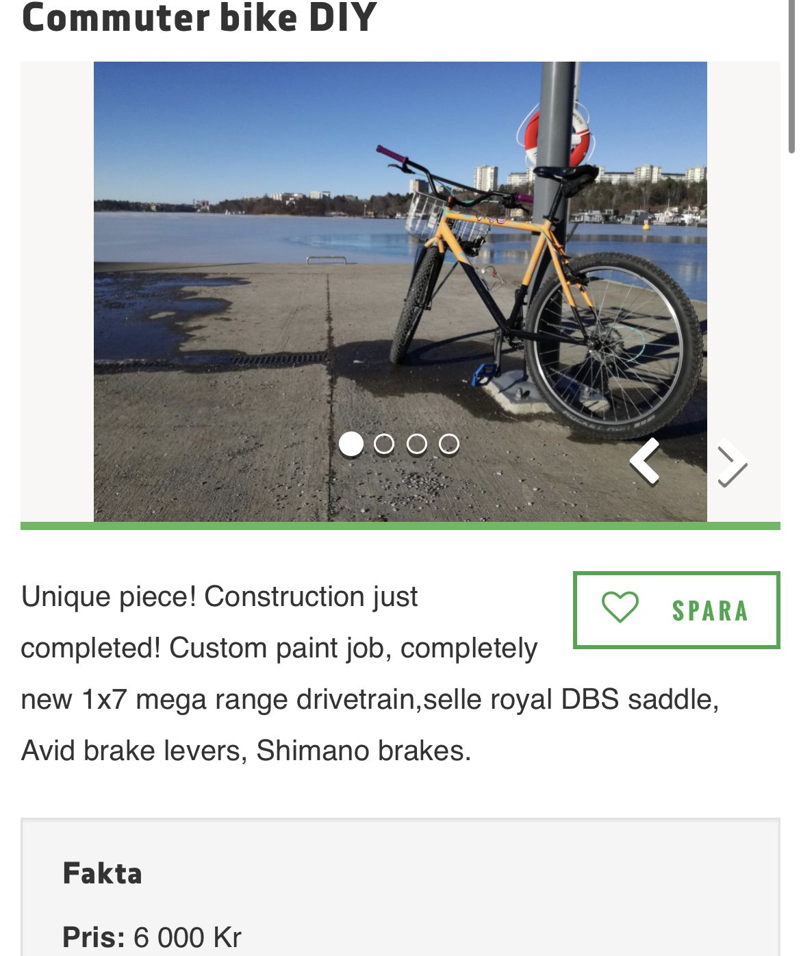This screenshot has width=801, height=956.
Task: Select the first gallery dot indicator
Action: 351,444
